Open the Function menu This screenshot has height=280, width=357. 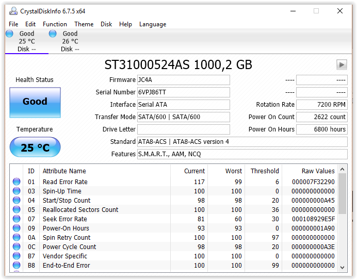[x=55, y=24]
